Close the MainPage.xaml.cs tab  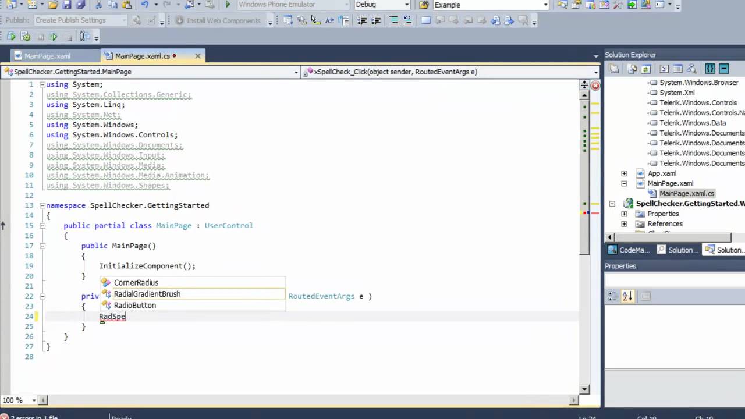pos(198,56)
